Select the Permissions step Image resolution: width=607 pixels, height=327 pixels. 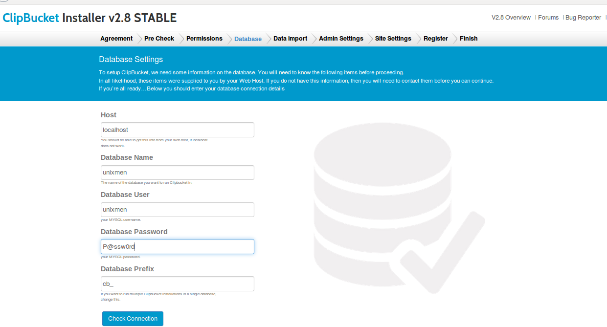coord(204,39)
